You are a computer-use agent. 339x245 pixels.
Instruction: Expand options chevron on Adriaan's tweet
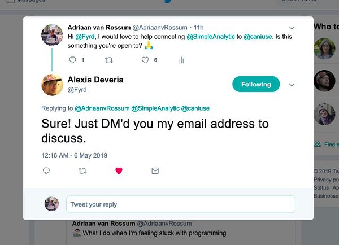pyautogui.click(x=292, y=28)
